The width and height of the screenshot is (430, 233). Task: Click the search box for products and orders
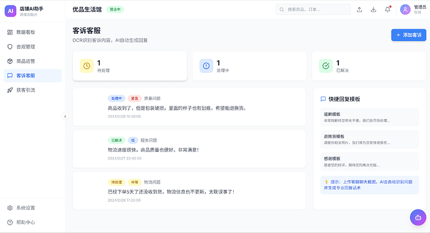point(313,9)
